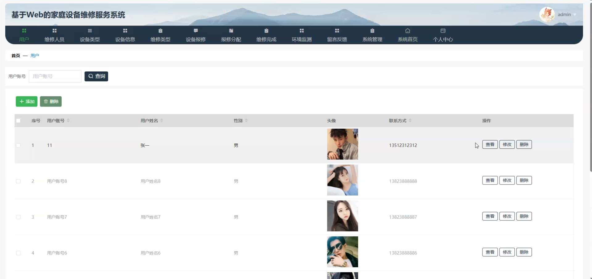Open avatar photo in 用户账号6 row
Image resolution: width=592 pixels, height=279 pixels.
(x=342, y=252)
